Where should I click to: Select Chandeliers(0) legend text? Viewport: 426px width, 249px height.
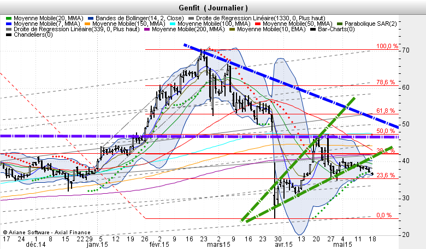33,34
